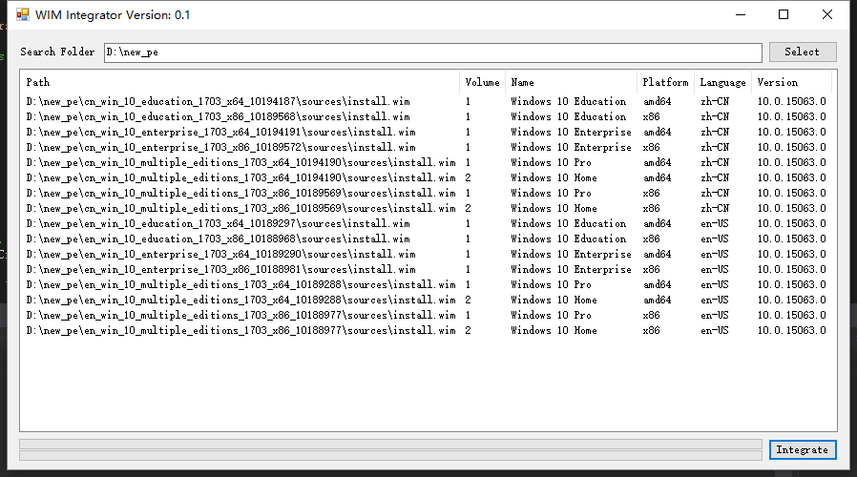Select en multiple_editions x64_10189288 volume 2 path
This screenshot has width=857, height=477.
point(241,301)
